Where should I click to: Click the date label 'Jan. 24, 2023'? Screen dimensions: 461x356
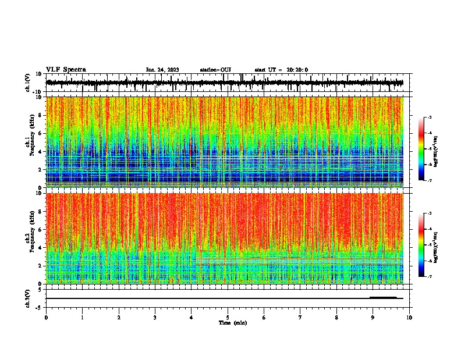pyautogui.click(x=162, y=70)
